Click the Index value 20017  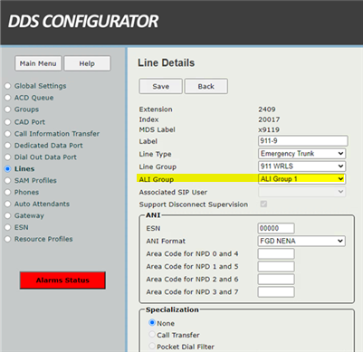269,119
